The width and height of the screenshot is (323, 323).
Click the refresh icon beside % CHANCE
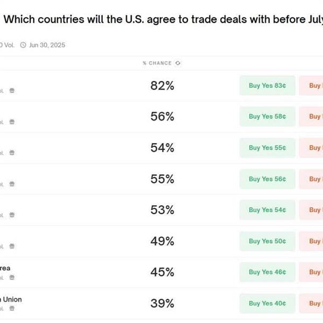[178, 63]
